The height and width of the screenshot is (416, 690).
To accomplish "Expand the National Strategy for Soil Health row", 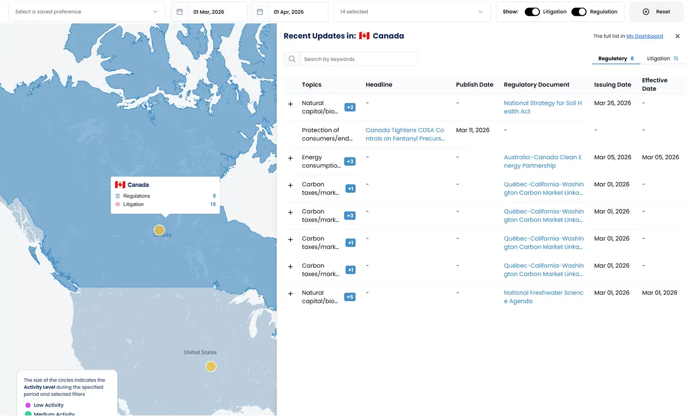I will click(290, 104).
